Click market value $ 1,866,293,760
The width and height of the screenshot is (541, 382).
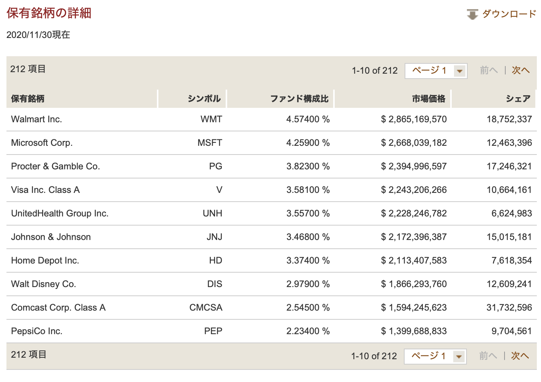[x=414, y=284]
